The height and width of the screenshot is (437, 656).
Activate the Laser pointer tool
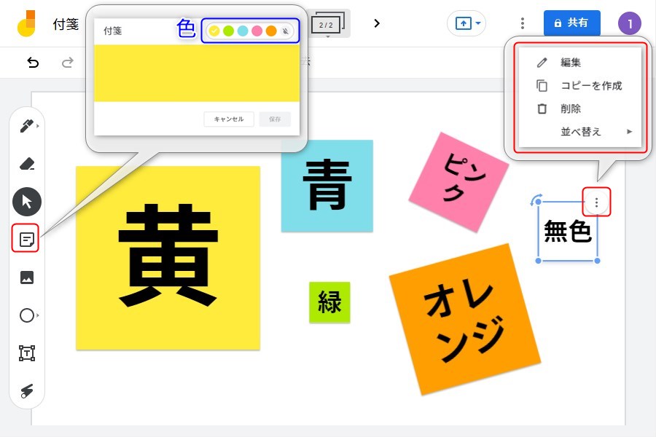point(27,391)
